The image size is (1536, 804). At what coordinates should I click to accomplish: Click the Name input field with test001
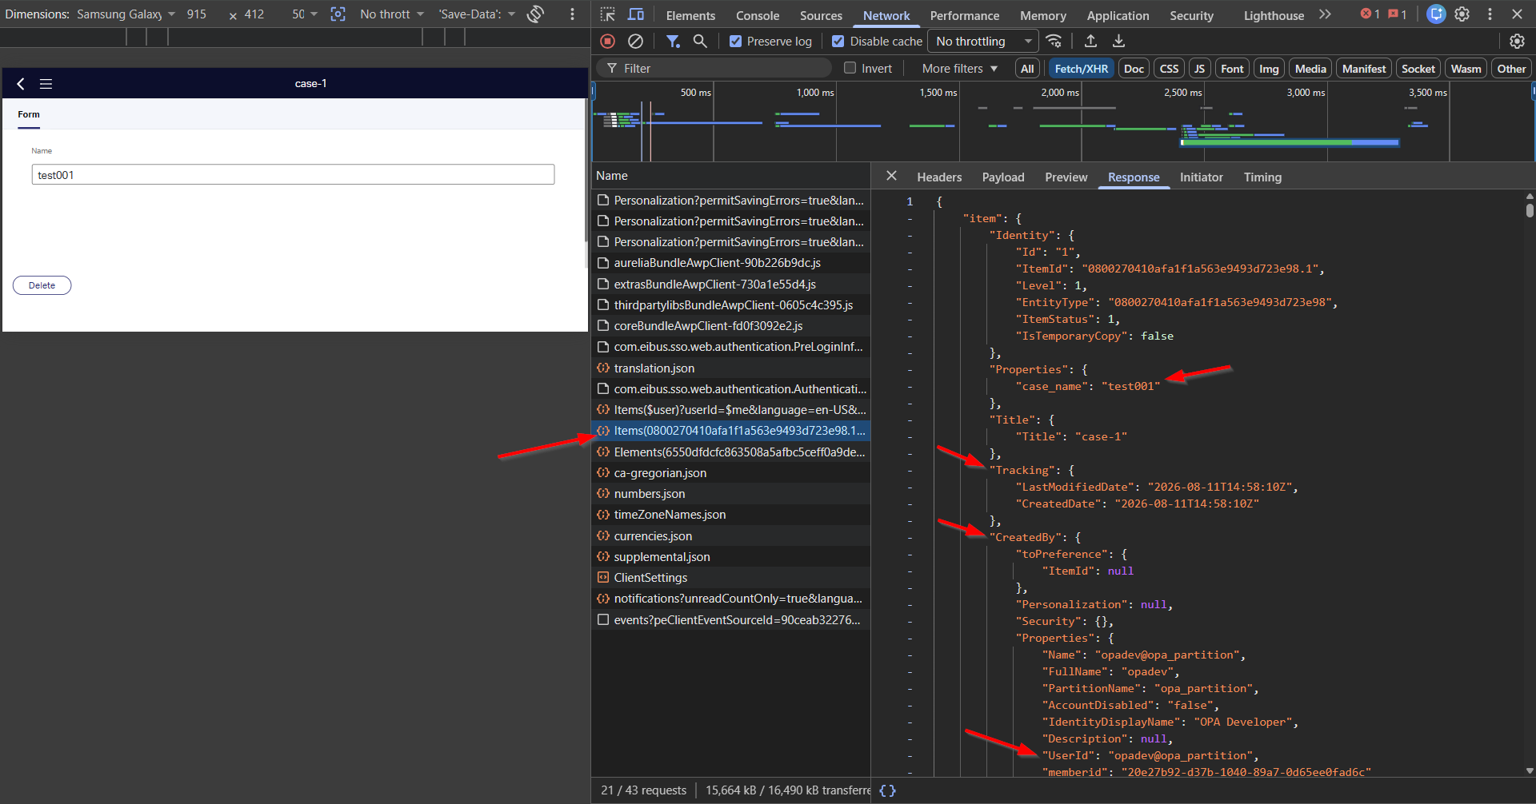tap(293, 174)
